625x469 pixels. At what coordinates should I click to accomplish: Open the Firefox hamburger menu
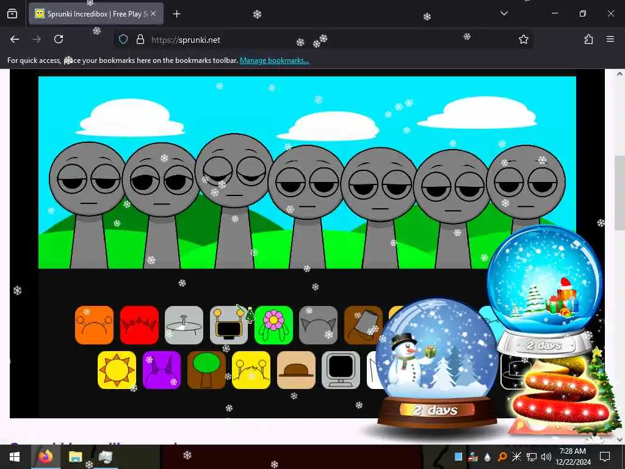[x=610, y=39]
